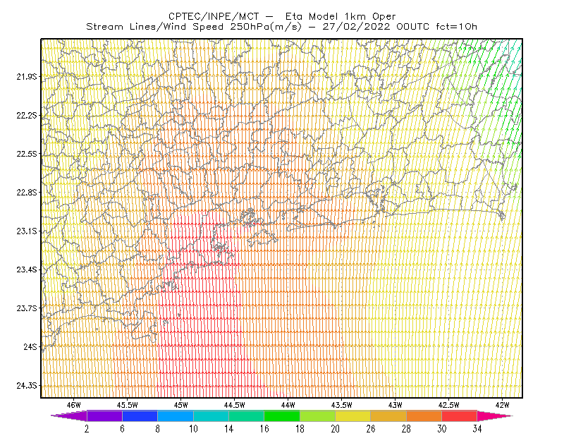
Task: Click the orange 28–30 colorbar segment
Action: point(424,416)
